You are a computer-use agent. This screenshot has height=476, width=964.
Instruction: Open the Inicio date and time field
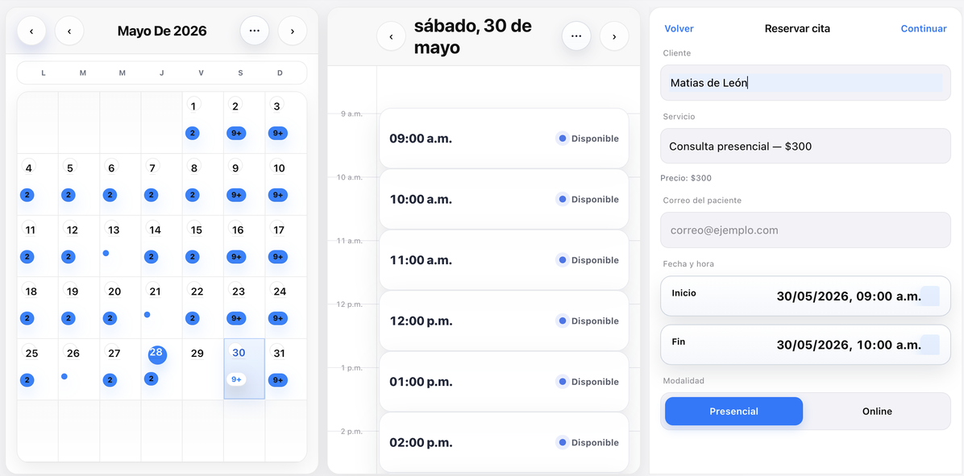pyautogui.click(x=805, y=296)
